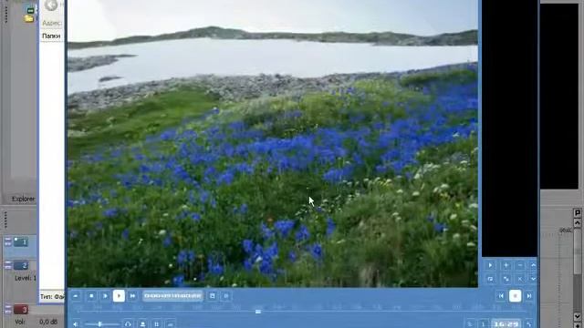Click the playback time counter display
Image resolution: width=584 pixels, height=328 pixels.
[172, 296]
